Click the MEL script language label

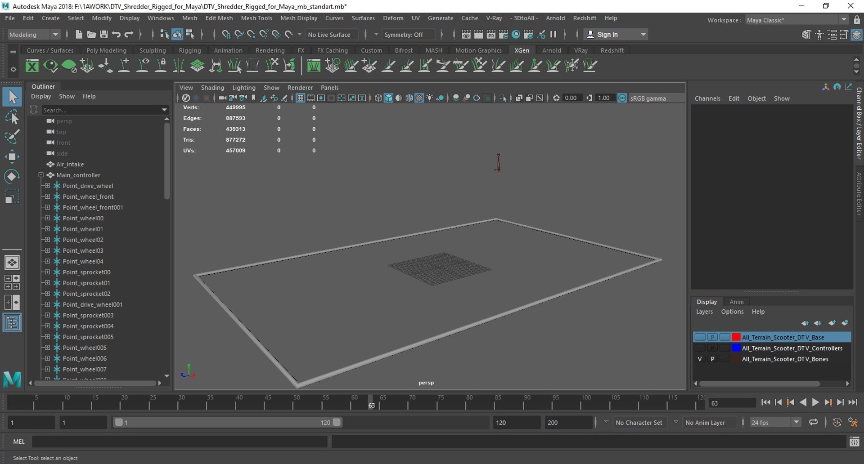coord(19,442)
